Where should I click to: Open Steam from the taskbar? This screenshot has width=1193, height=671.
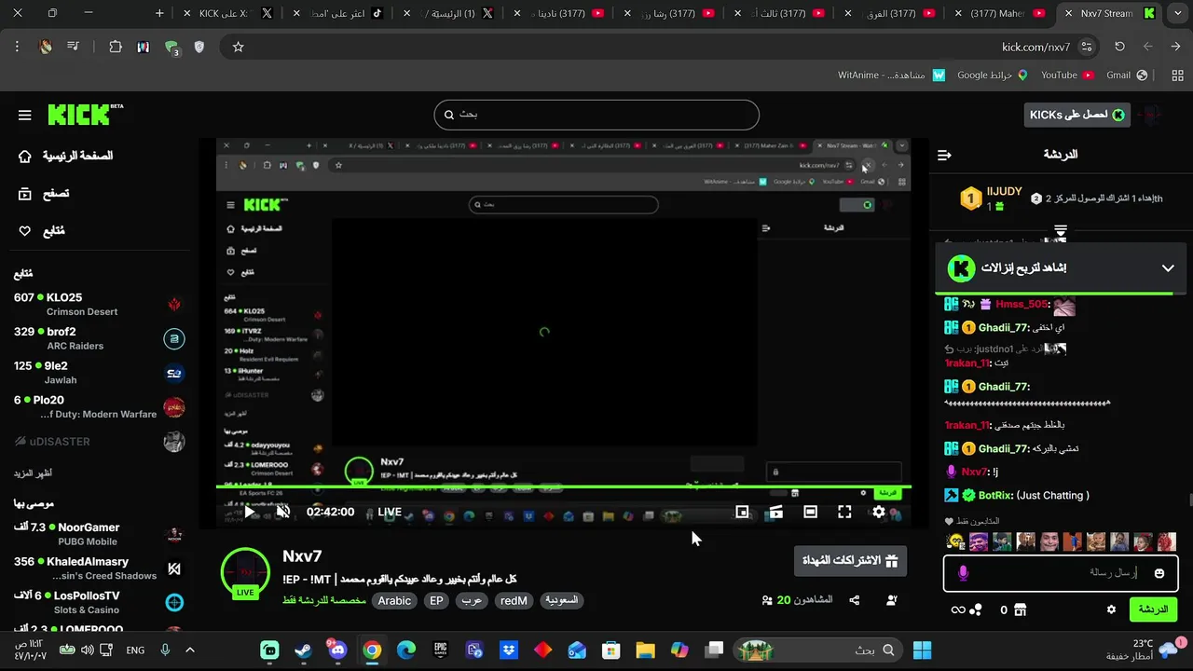303,650
